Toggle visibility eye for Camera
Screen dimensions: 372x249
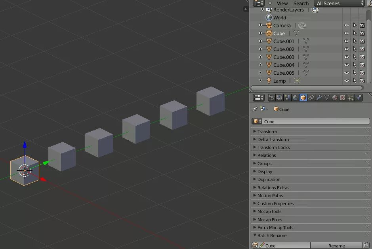click(x=347, y=25)
